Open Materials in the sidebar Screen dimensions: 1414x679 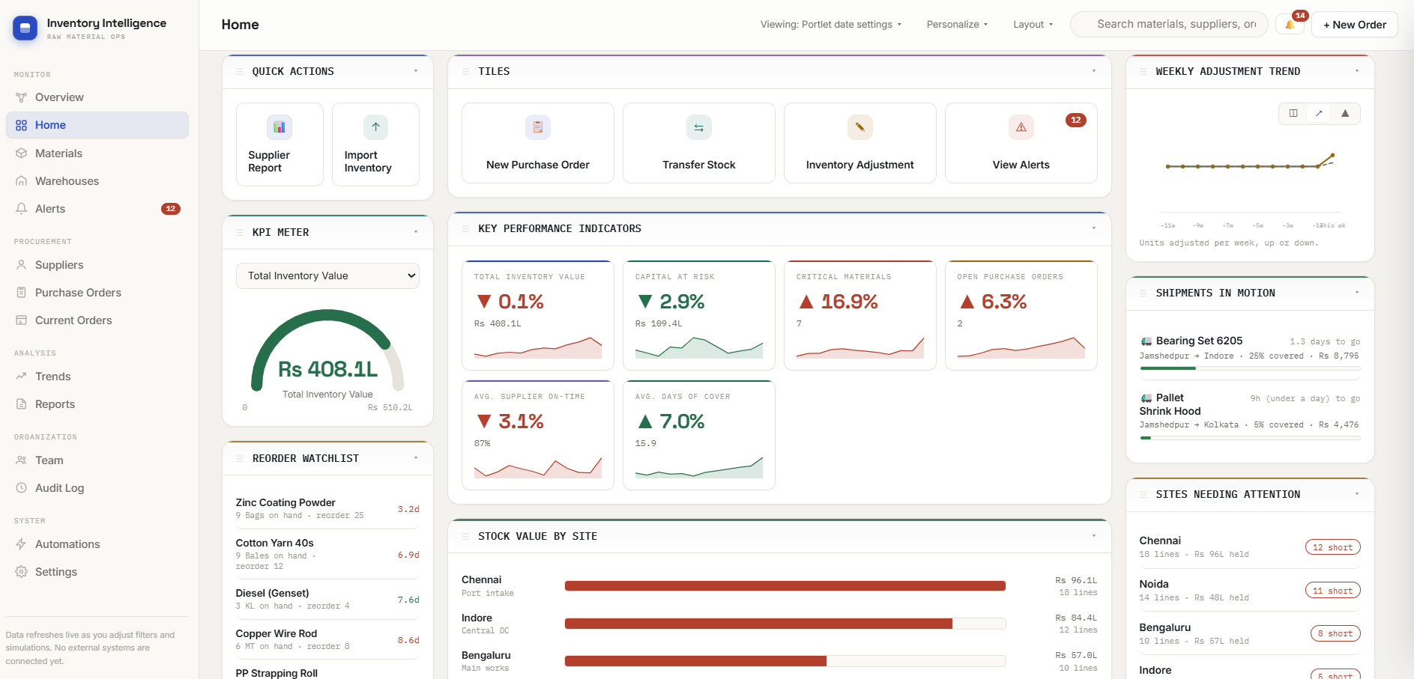click(97, 153)
